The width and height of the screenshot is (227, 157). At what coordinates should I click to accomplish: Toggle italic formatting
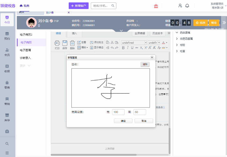[x=128, y=48]
